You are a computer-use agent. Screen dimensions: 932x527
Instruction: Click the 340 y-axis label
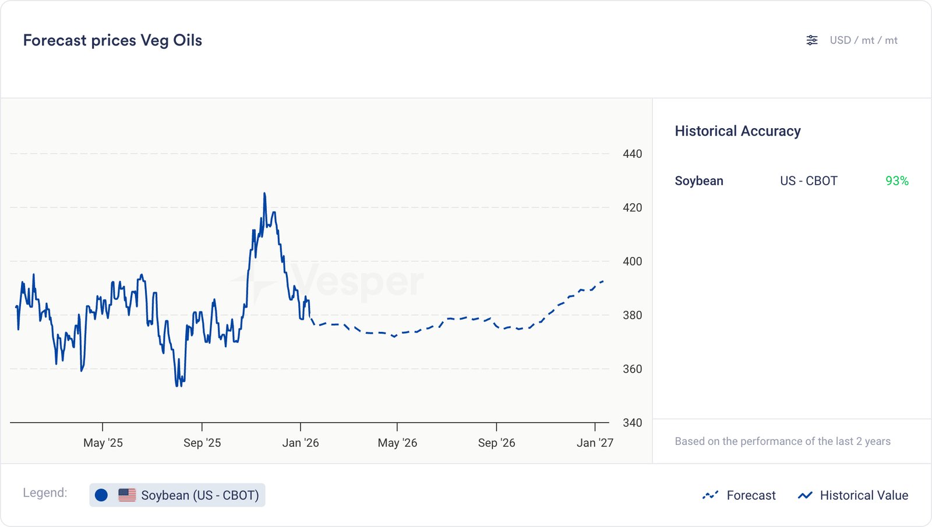click(x=632, y=423)
